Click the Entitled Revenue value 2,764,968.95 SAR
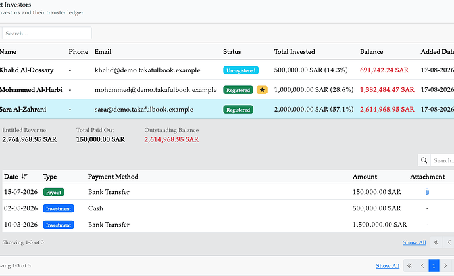Screen dimensions: 454x276 [x=30, y=139]
